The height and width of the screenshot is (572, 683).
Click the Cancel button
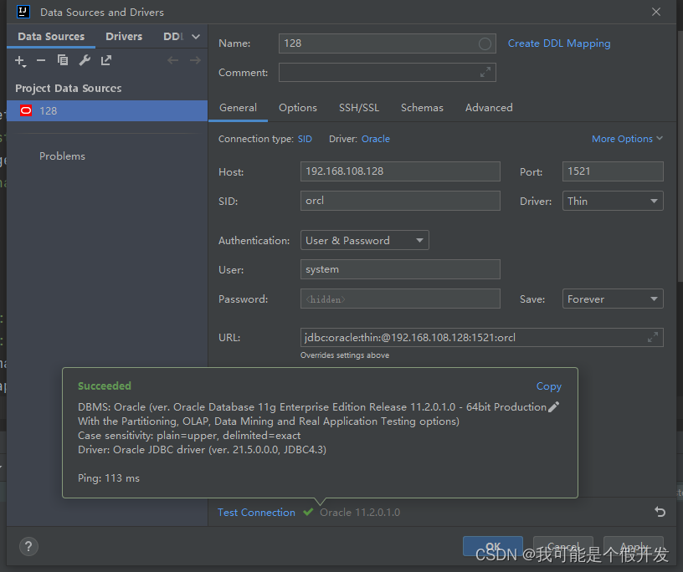[562, 546]
